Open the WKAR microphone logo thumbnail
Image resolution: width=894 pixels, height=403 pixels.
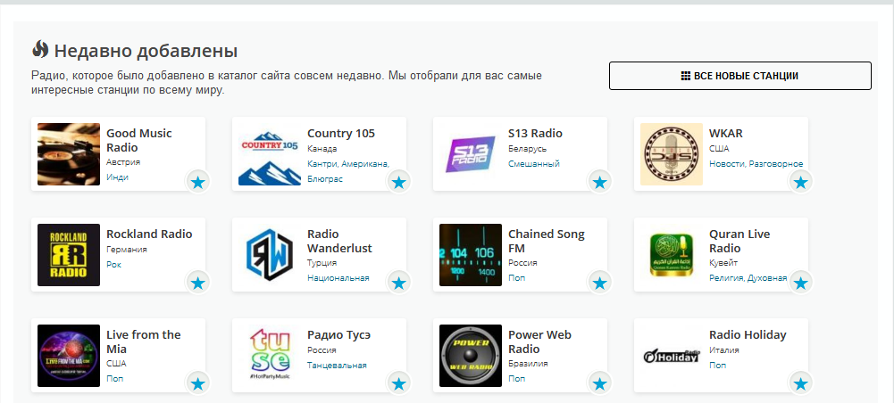(x=671, y=154)
